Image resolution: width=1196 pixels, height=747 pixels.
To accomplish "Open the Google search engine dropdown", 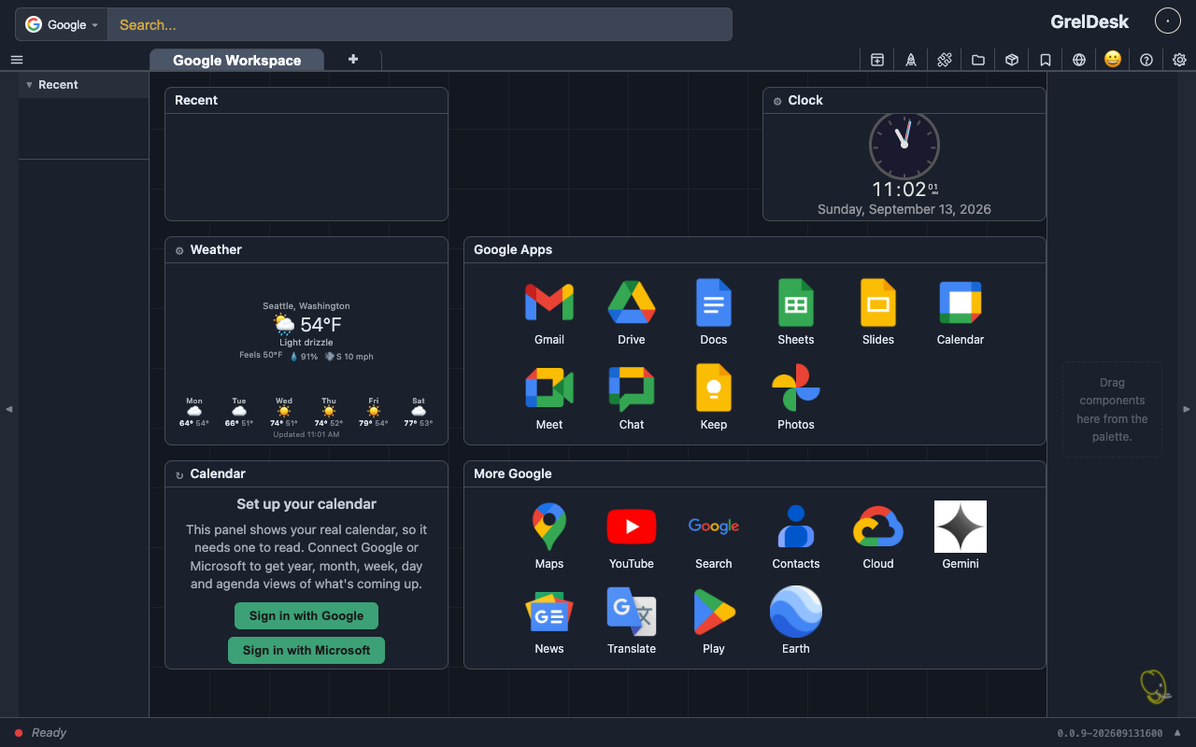I will 62,24.
